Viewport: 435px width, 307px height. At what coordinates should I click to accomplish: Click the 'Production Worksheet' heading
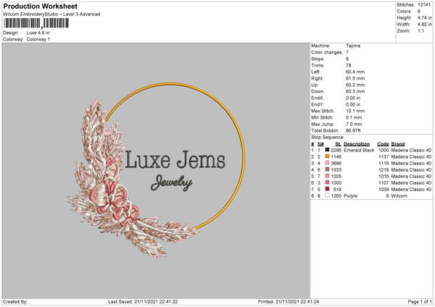(x=41, y=6)
